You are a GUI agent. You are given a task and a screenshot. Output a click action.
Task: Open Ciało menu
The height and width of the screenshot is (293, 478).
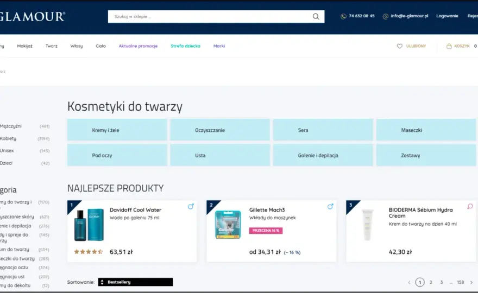pos(101,46)
